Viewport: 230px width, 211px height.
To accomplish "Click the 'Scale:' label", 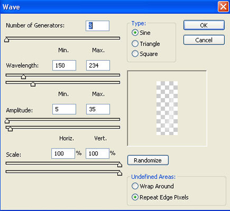I will click(14, 154).
